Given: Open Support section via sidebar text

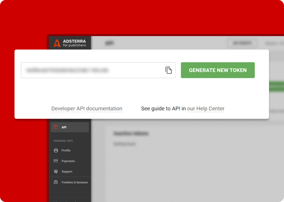Looking at the screenshot, I should 67,172.
